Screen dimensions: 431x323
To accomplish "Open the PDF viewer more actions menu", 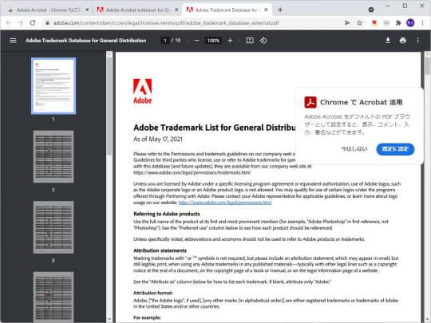I will click(417, 41).
